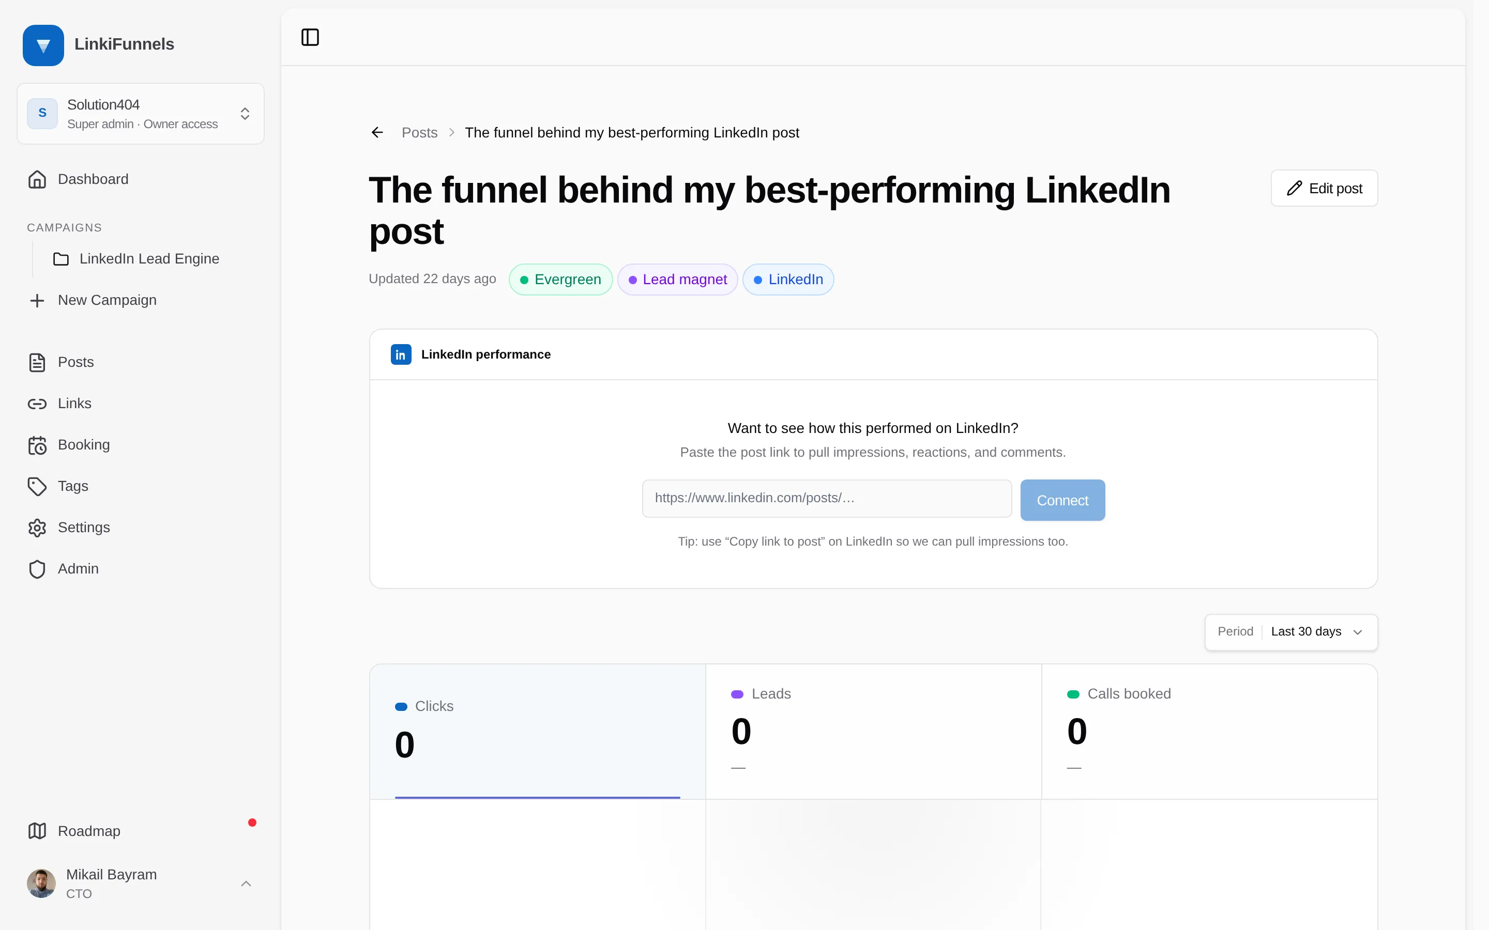The width and height of the screenshot is (1489, 930).
Task: Open the Booking menu item
Action: [140, 445]
